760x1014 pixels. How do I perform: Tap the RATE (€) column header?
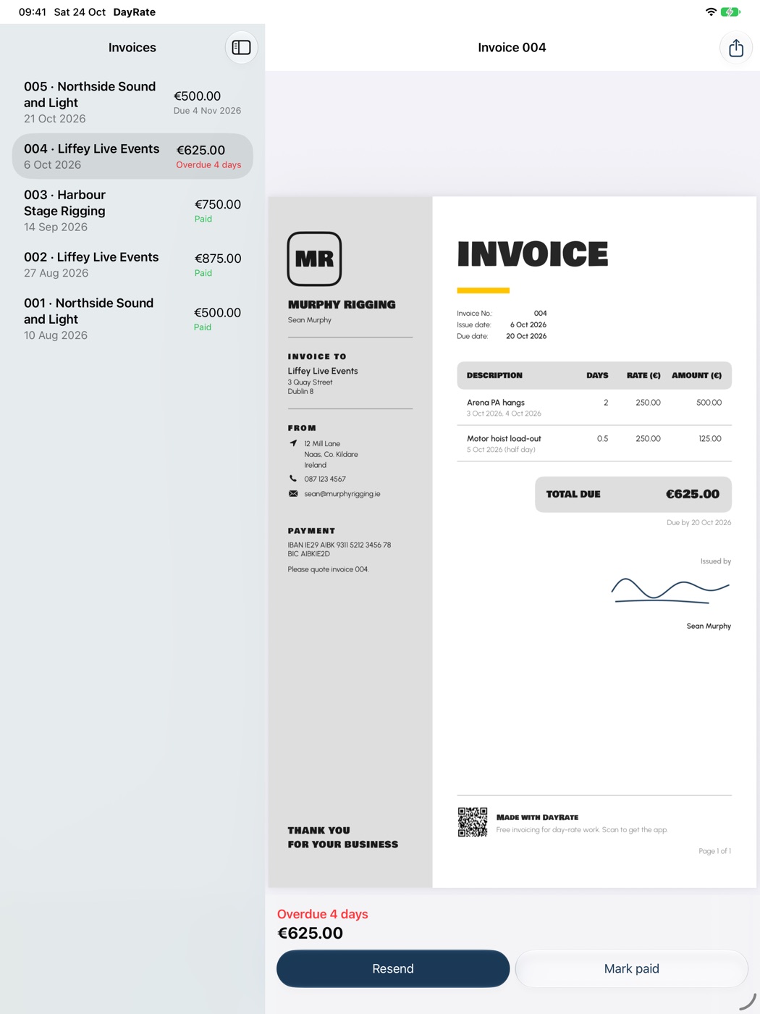click(x=643, y=375)
